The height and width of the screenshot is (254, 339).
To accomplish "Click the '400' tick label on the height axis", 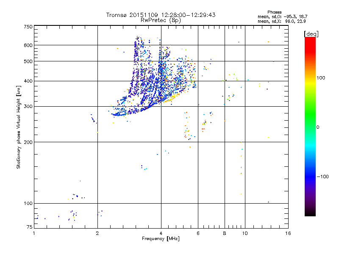I will coord(28,81).
